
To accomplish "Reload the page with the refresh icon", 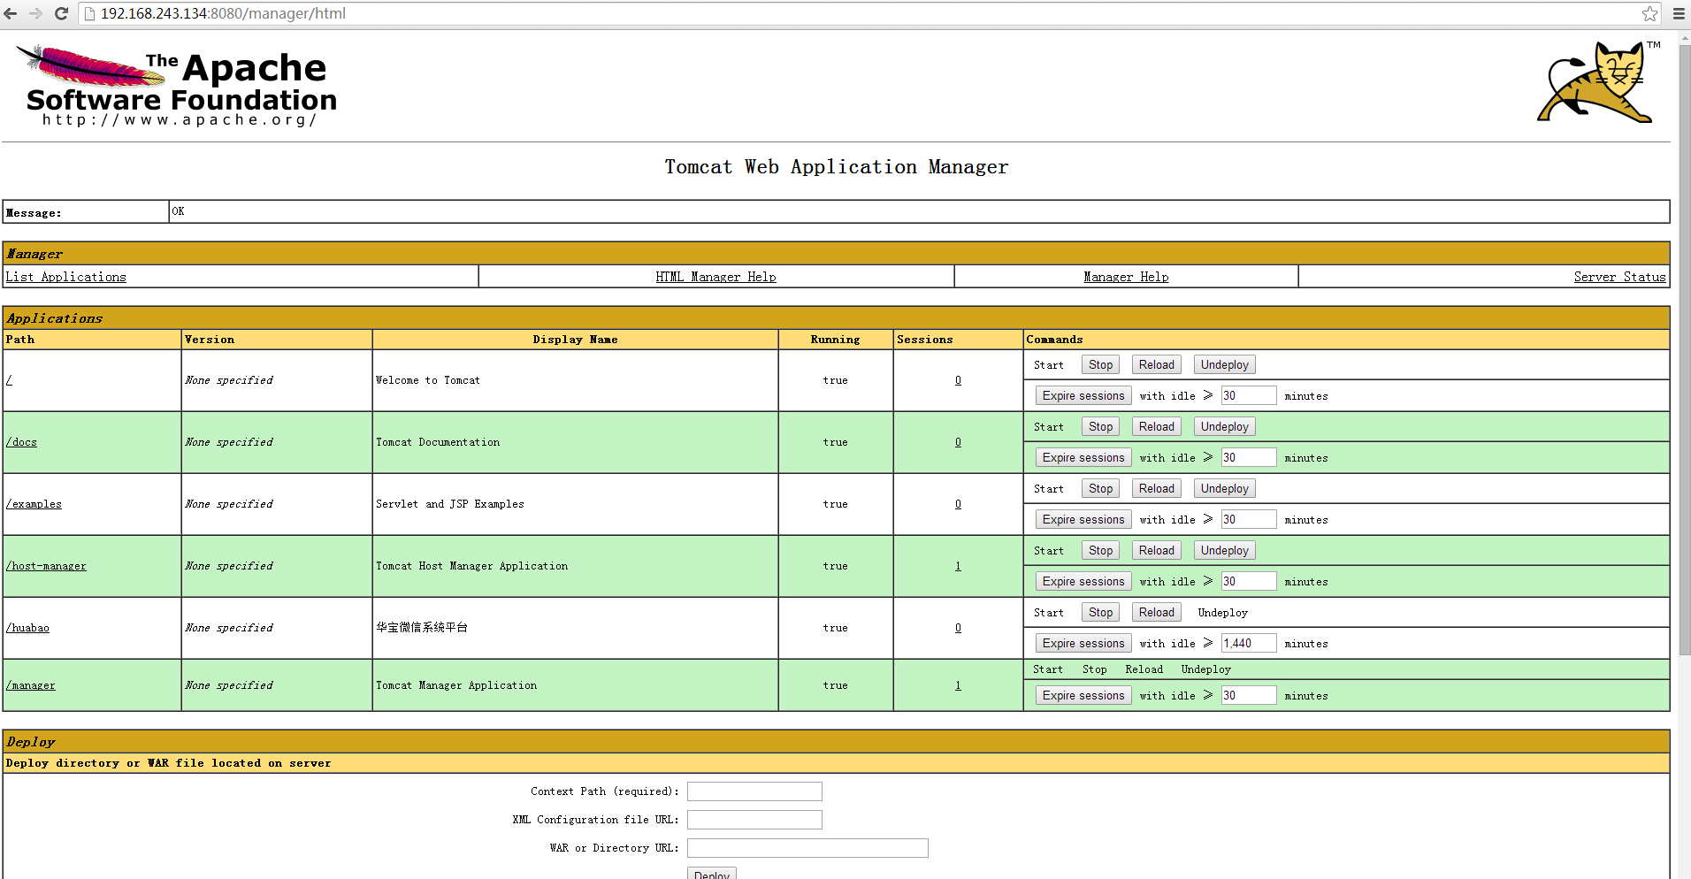I will 61,13.
